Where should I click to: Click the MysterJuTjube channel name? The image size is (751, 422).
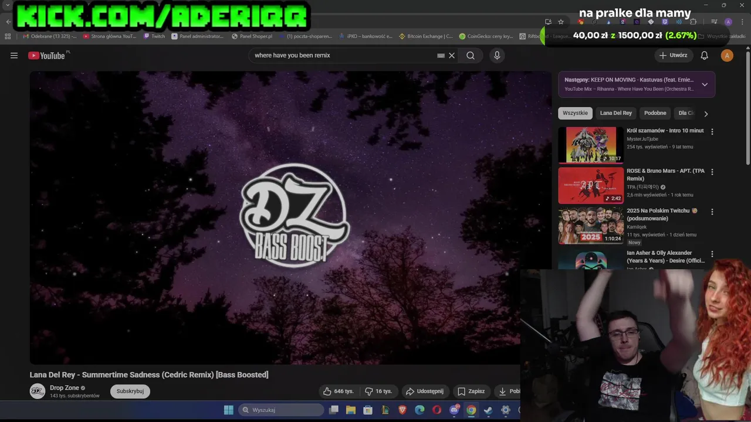pos(642,139)
